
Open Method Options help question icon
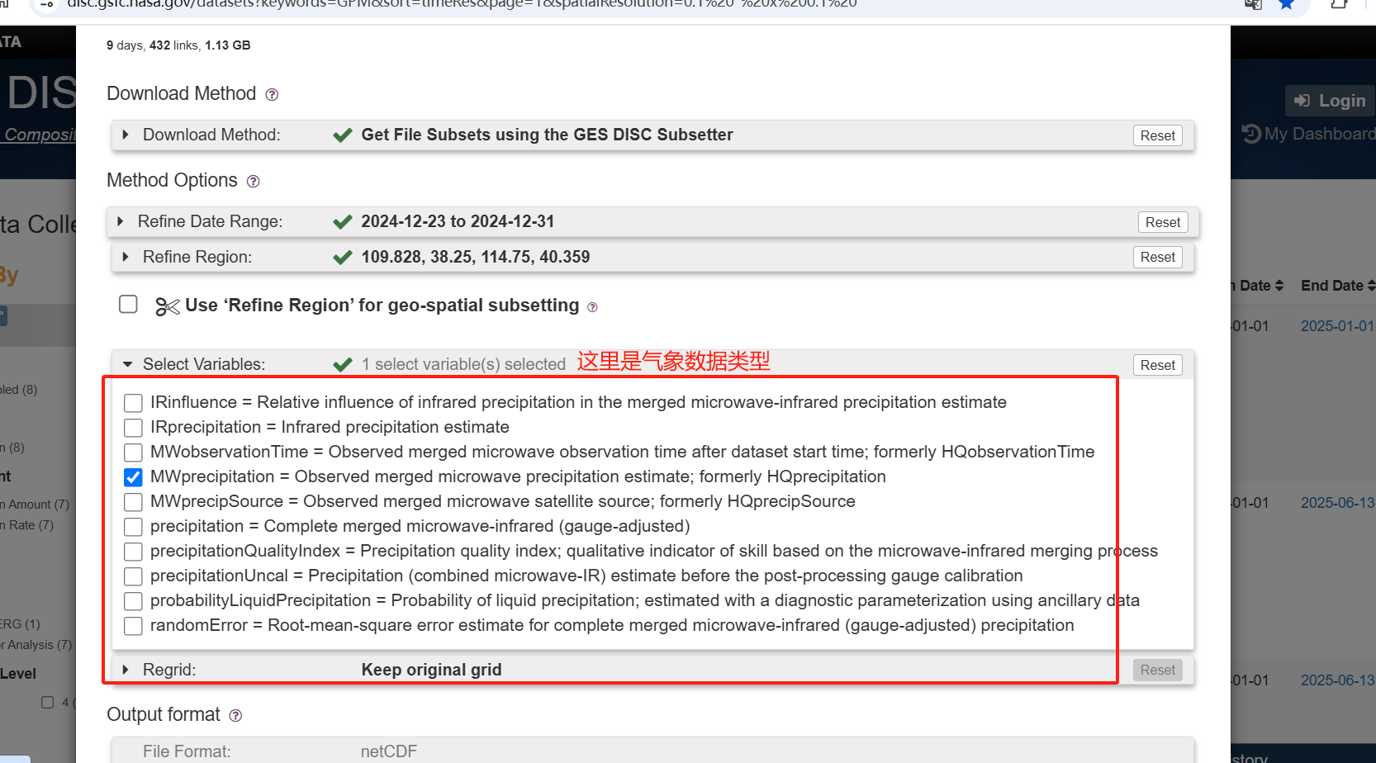pyautogui.click(x=254, y=182)
